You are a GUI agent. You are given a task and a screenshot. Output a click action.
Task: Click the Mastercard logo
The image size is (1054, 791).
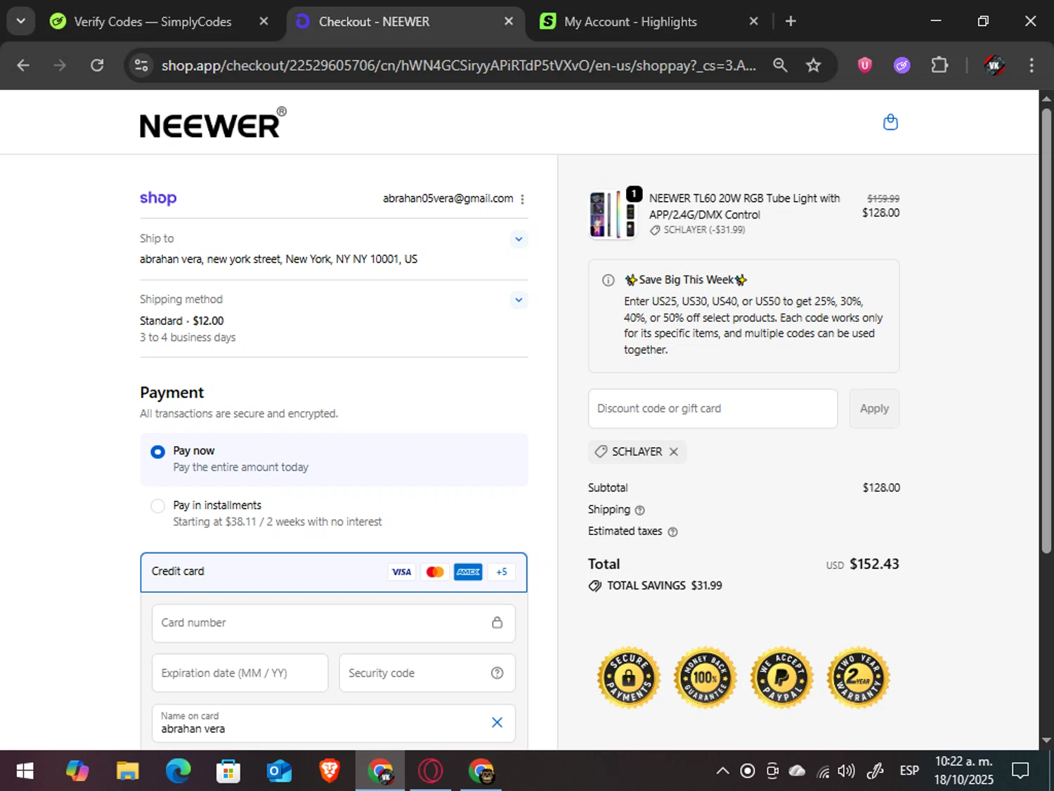point(435,572)
